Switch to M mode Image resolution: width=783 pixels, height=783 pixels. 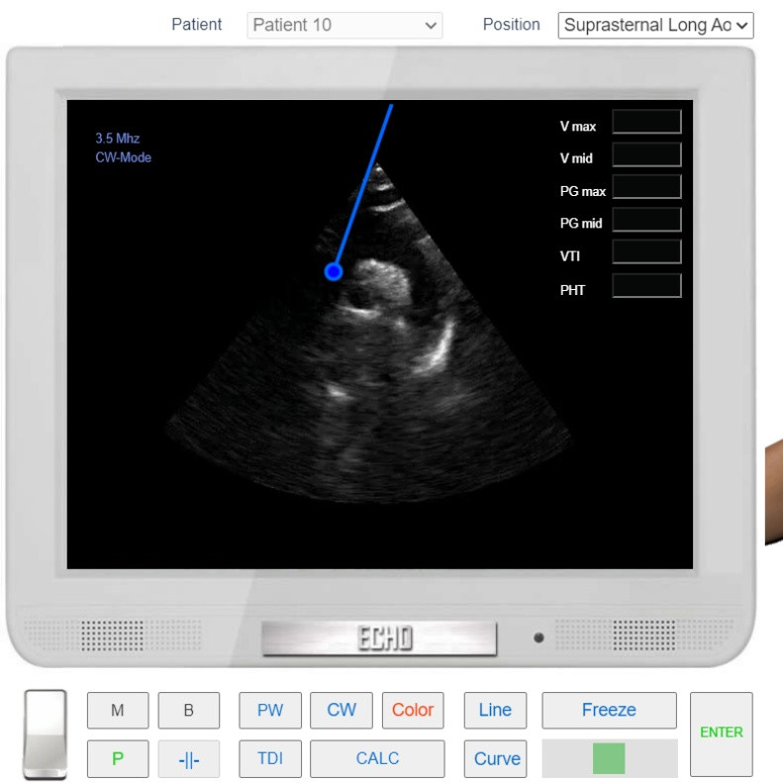pyautogui.click(x=118, y=710)
